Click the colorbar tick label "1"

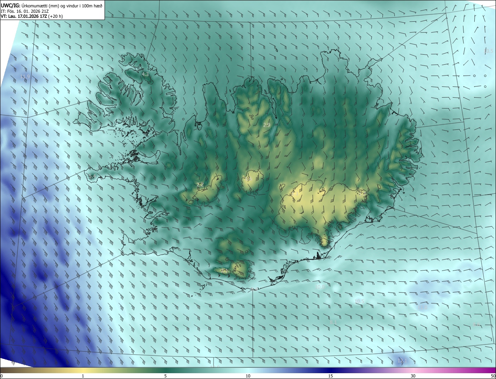click(83, 376)
